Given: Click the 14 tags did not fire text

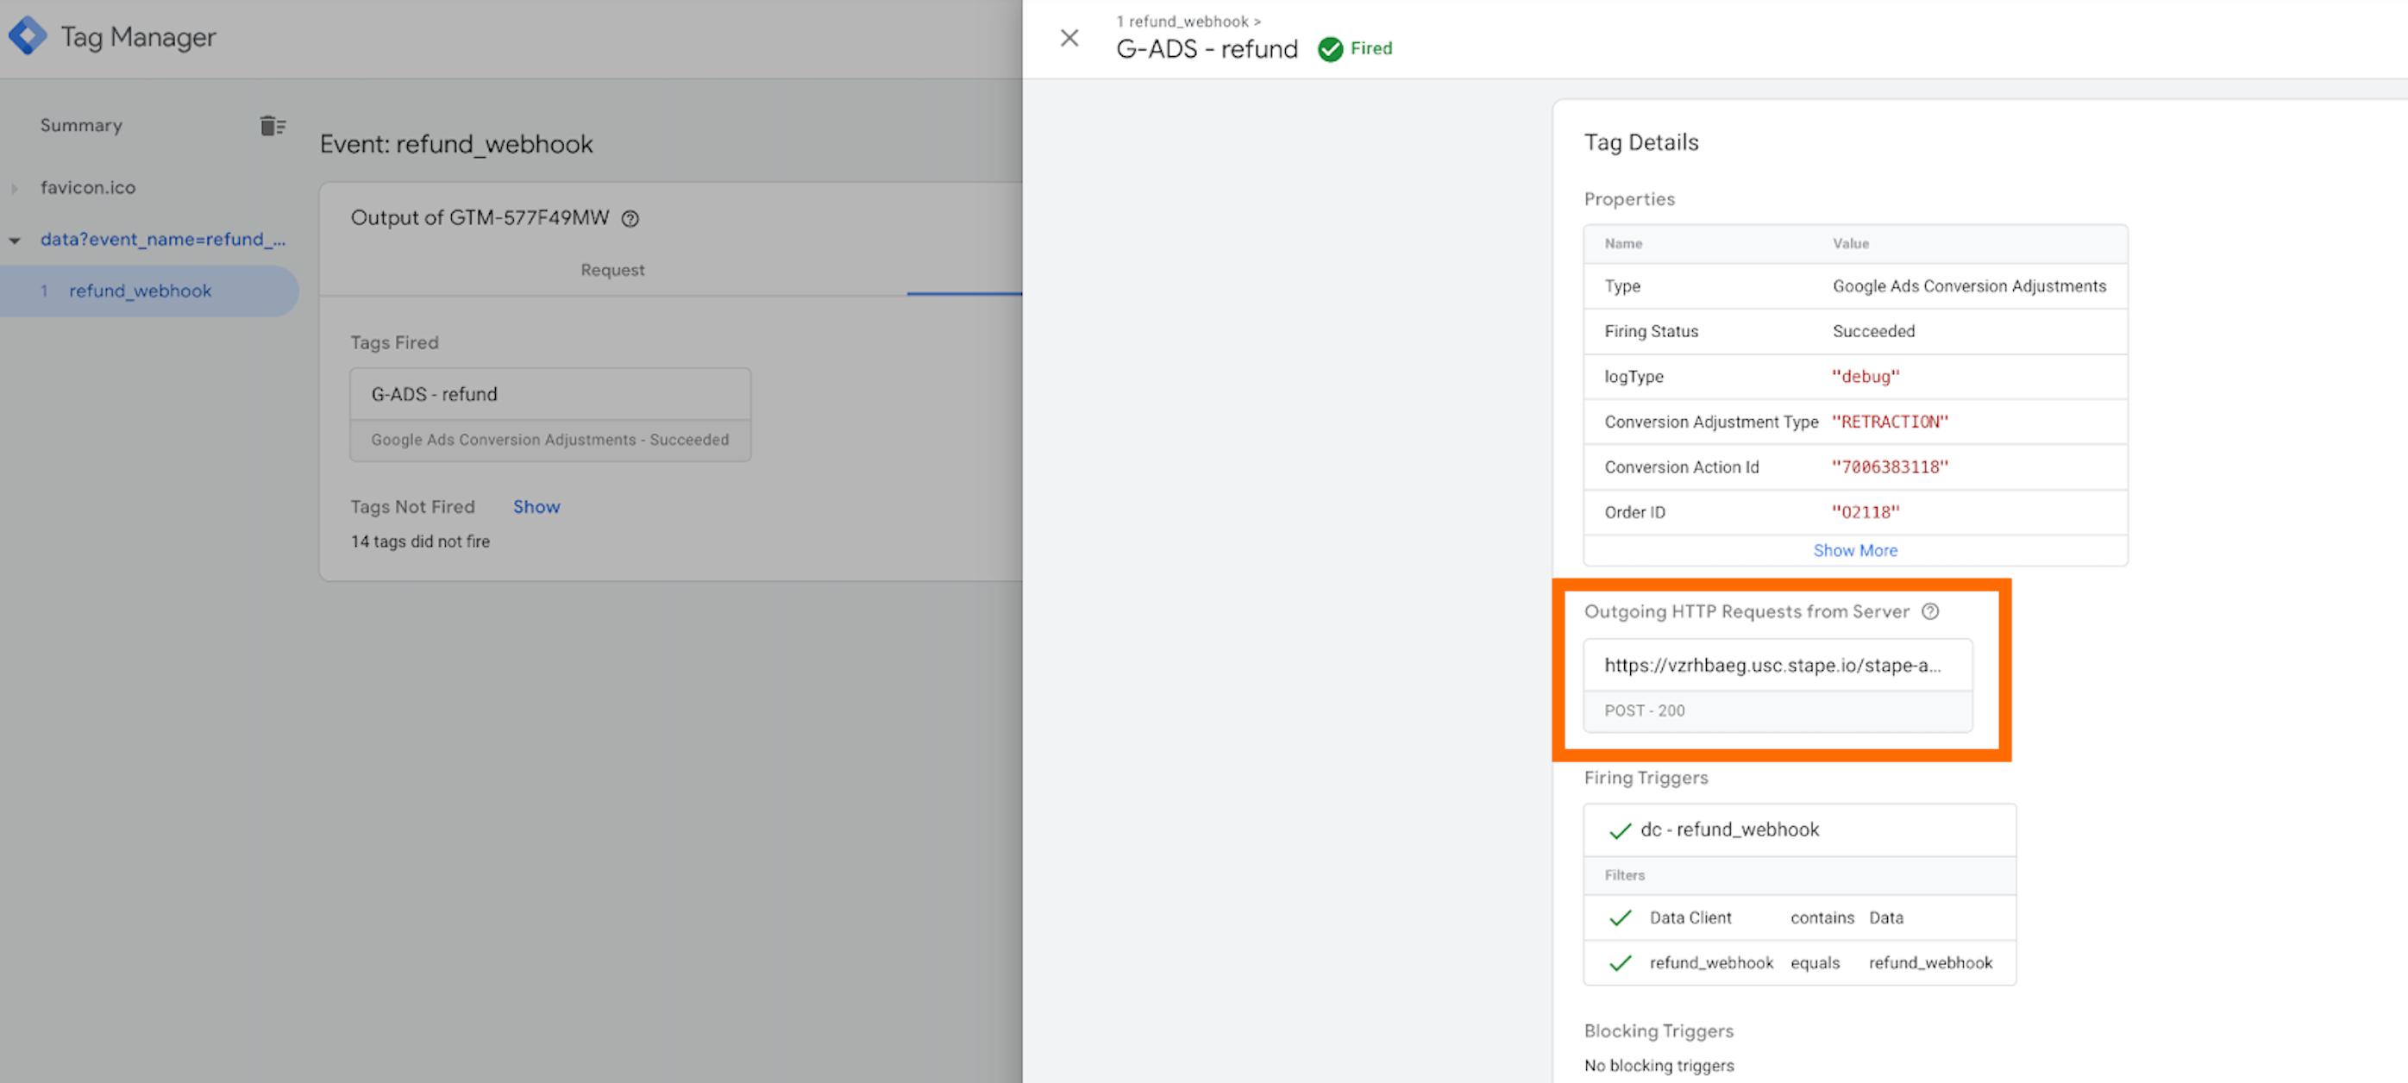Looking at the screenshot, I should (x=420, y=542).
